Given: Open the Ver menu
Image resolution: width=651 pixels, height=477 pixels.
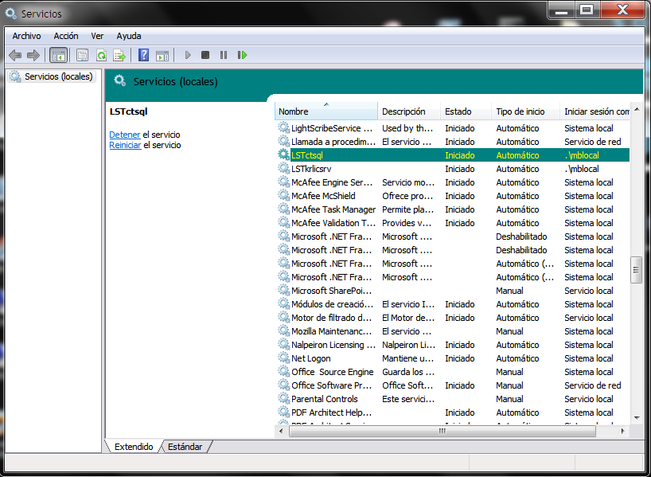Looking at the screenshot, I should click(x=97, y=36).
